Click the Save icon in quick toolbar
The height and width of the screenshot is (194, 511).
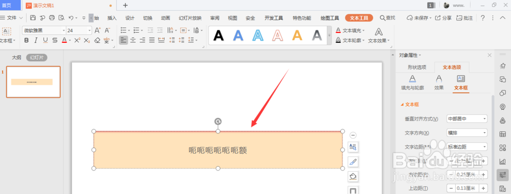(x=33, y=18)
